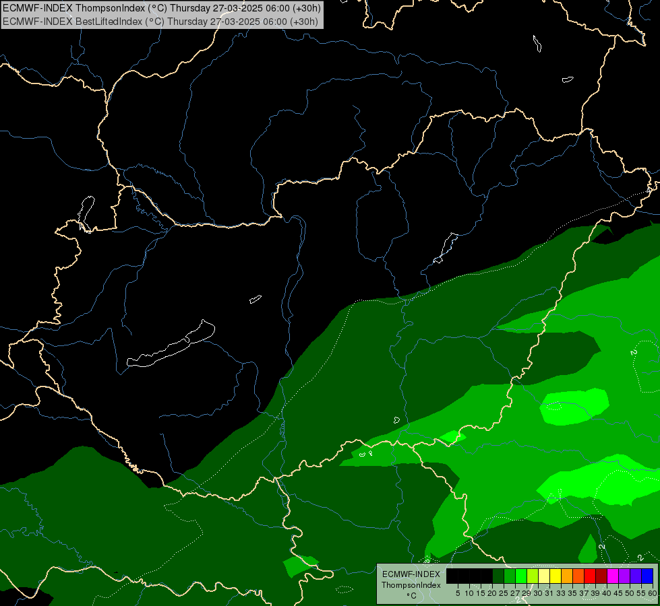Click legend tick value 20
The image size is (660, 606).
[492, 593]
